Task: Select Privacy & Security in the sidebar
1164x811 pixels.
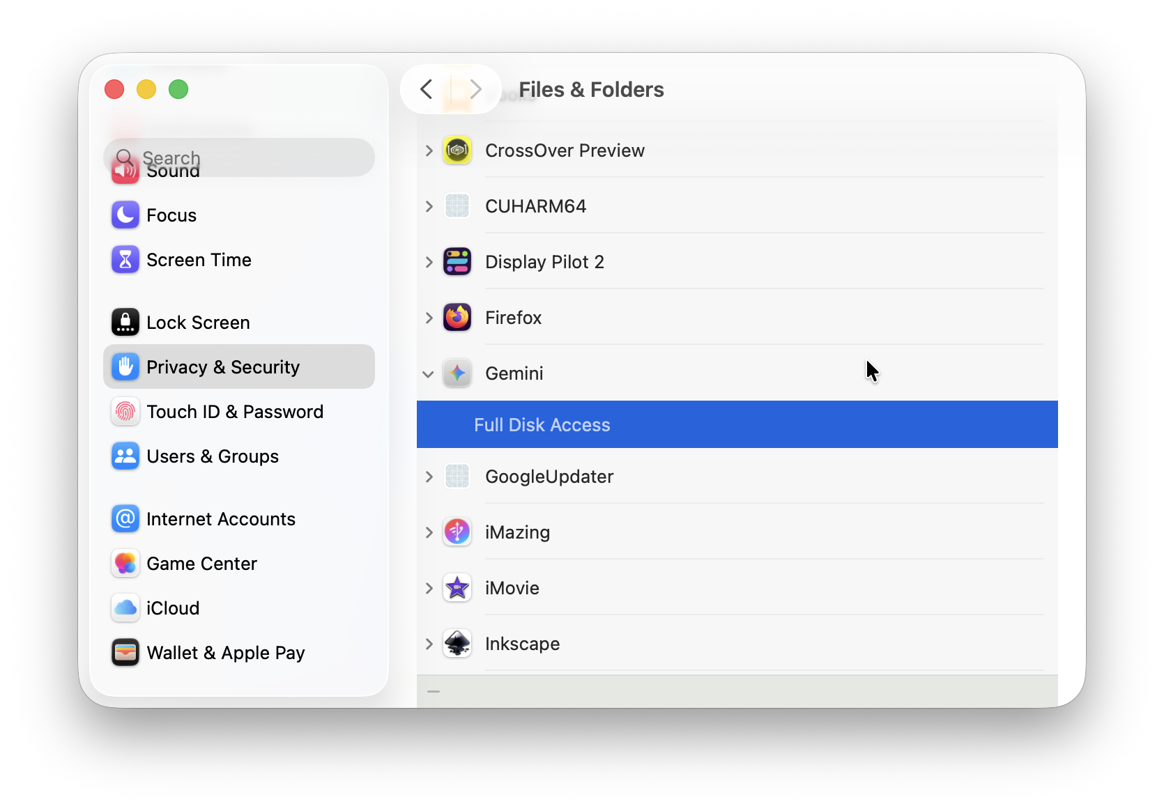Action: [222, 366]
